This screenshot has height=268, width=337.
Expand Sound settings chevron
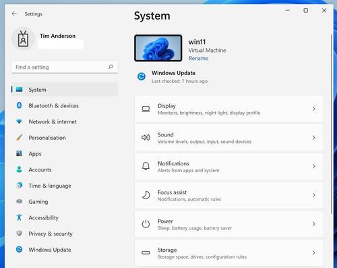point(314,138)
